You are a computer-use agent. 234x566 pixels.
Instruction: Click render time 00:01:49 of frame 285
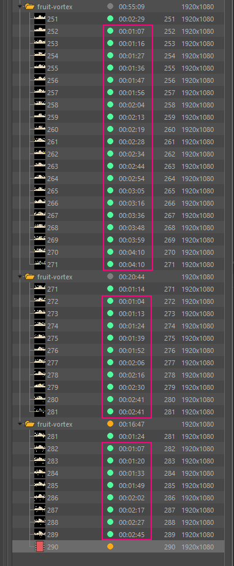(132, 485)
